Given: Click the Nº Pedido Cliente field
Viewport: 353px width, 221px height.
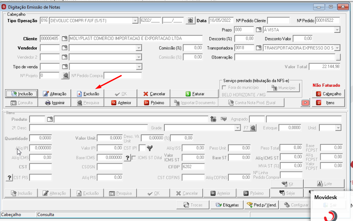Looking at the screenshot, I should tap(278, 21).
